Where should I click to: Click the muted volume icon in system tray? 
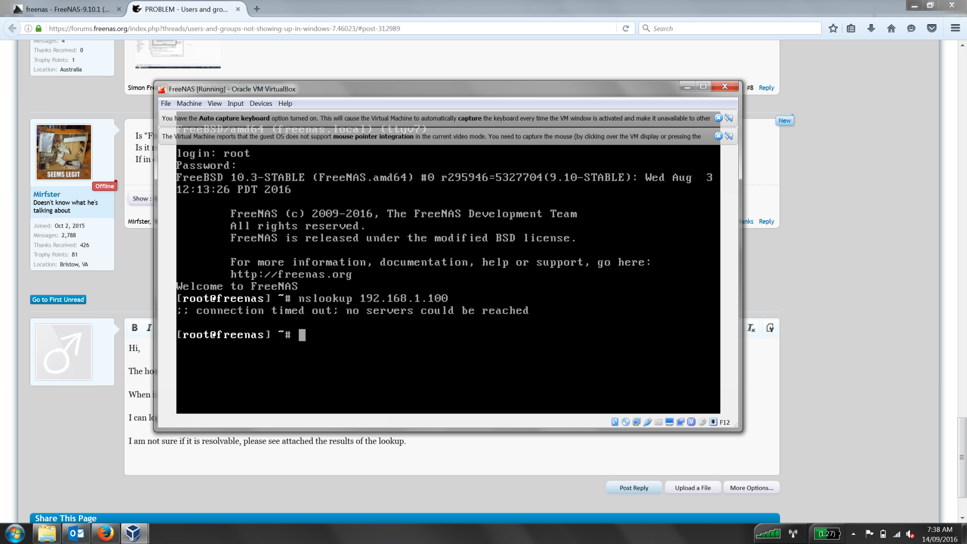910,534
